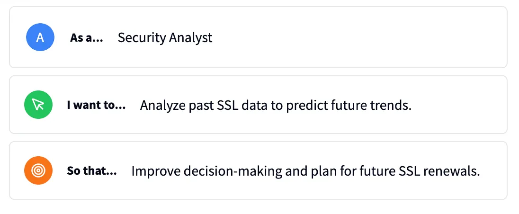Click the word "Analyze" in the second card
This screenshot has width=519, height=214.
pyautogui.click(x=161, y=105)
